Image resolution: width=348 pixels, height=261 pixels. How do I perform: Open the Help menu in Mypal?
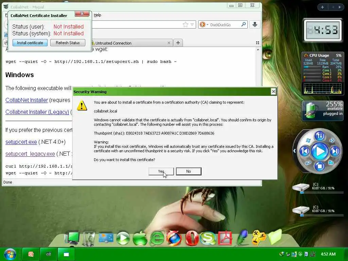click(x=98, y=15)
